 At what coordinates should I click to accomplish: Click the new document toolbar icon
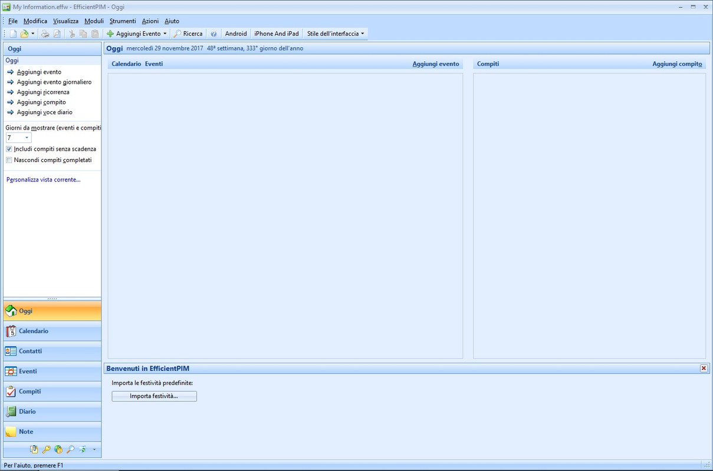[x=13, y=34]
